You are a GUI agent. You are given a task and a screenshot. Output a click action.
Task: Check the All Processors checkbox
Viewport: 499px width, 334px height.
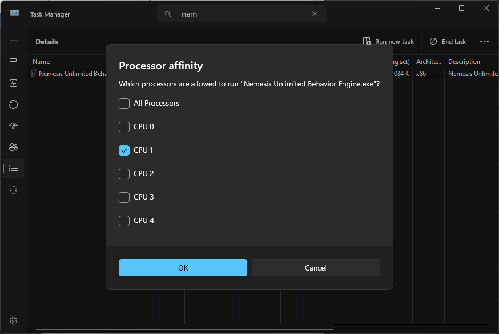tap(124, 104)
